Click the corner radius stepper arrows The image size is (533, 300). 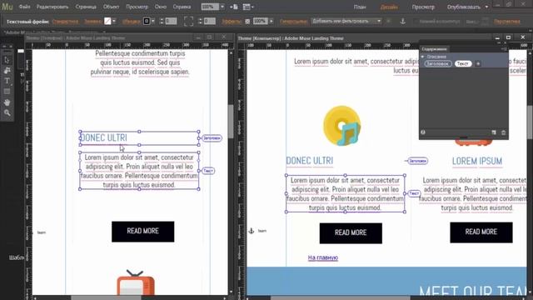[200, 21]
